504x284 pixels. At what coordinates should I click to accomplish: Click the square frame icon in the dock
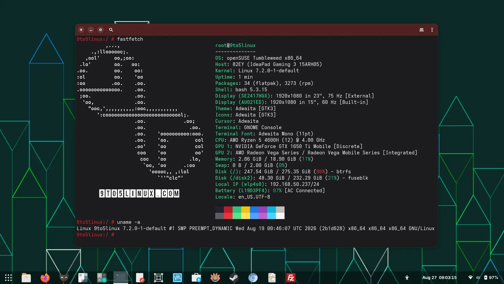coord(159,278)
